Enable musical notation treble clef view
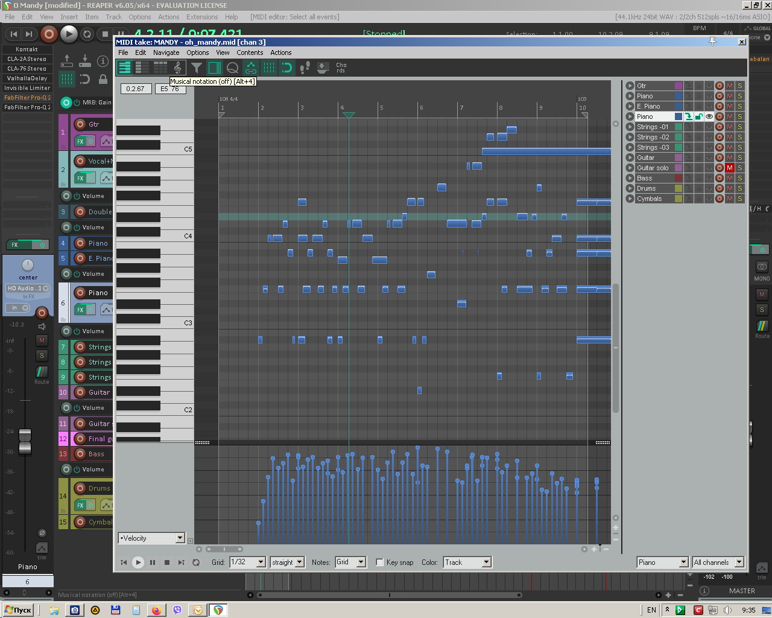The image size is (772, 618). coord(177,68)
